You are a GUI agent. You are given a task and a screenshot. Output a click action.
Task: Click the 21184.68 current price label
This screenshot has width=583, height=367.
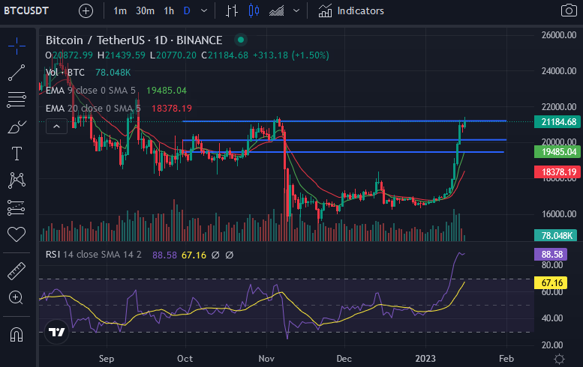tap(557, 122)
